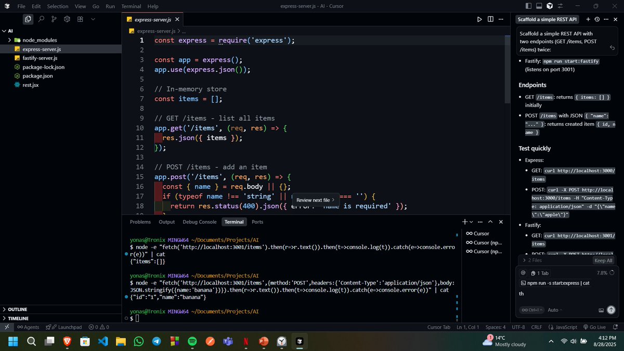Open the Terminal menu
The width and height of the screenshot is (624, 351).
pyautogui.click(x=132, y=6)
